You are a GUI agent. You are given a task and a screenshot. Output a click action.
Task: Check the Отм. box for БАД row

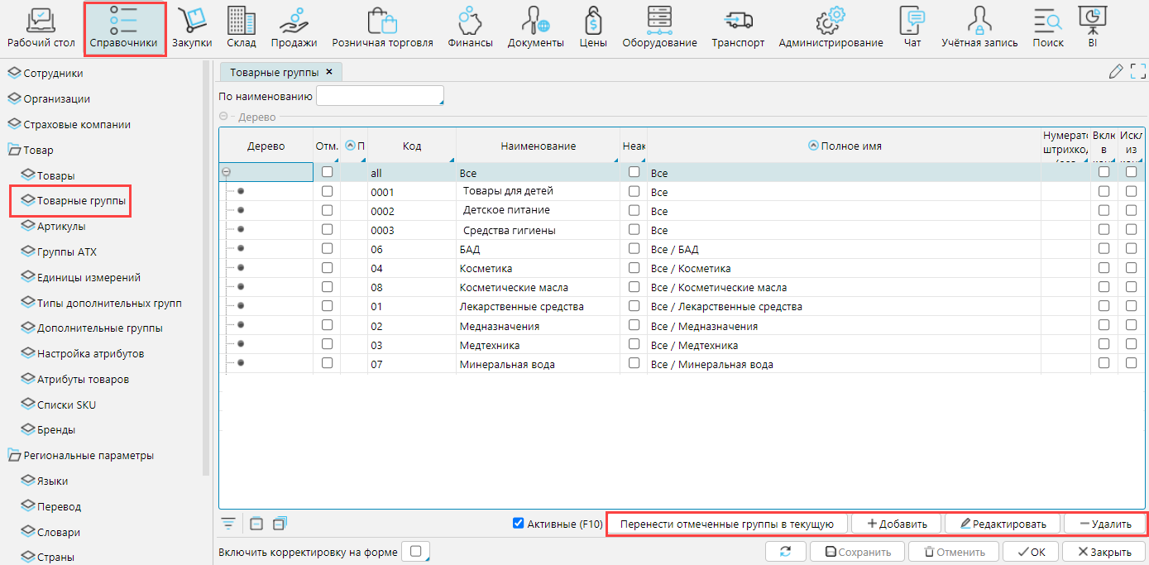[x=327, y=248]
